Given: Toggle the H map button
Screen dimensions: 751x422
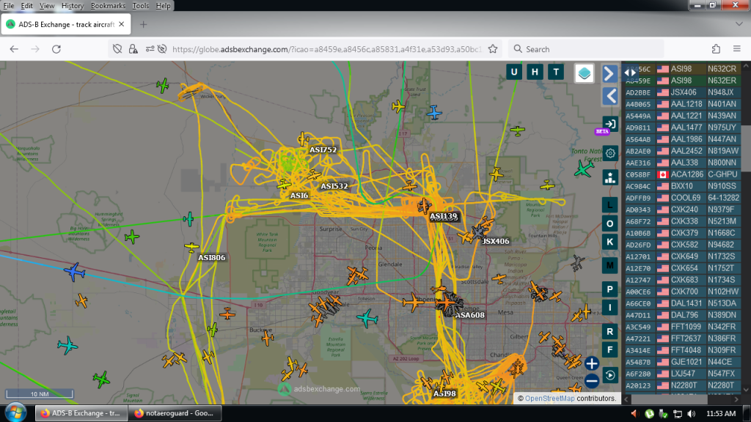Looking at the screenshot, I should (535, 73).
